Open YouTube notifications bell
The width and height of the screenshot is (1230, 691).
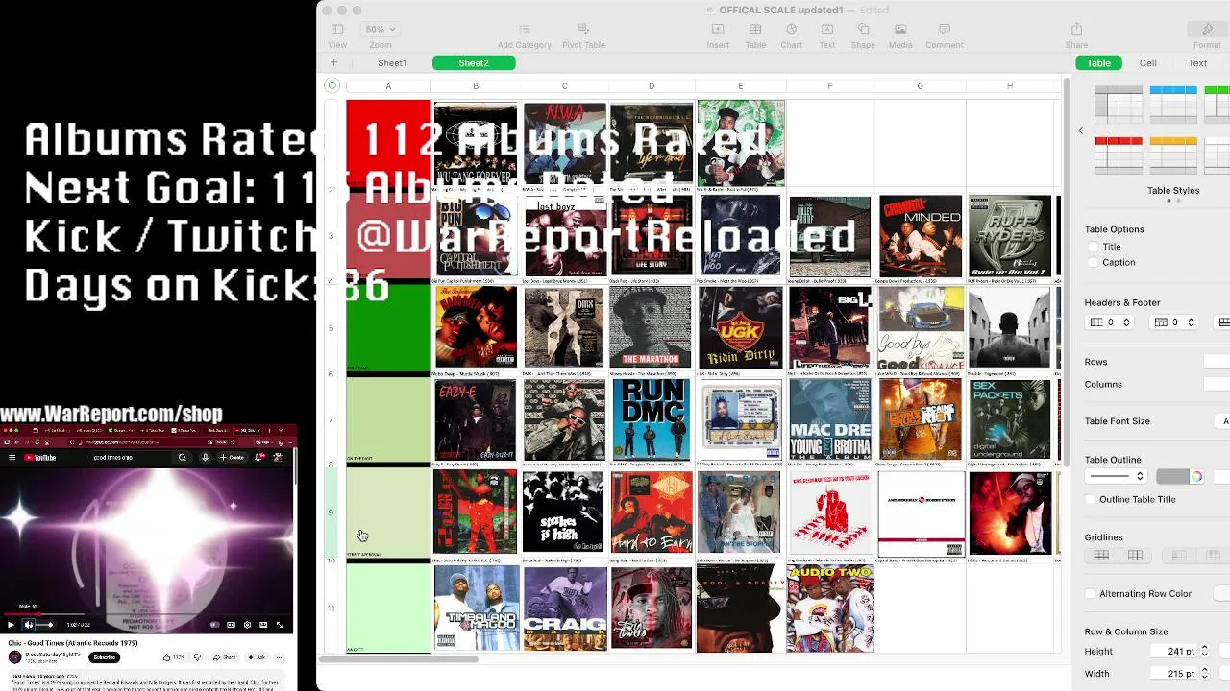click(x=260, y=458)
